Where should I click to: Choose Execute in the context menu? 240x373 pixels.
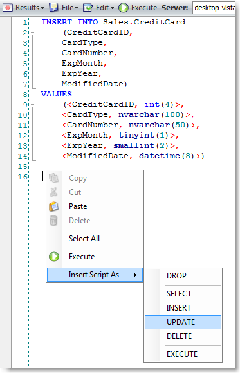[95, 257]
